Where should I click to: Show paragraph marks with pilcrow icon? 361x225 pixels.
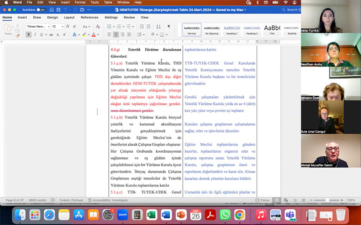point(169,27)
